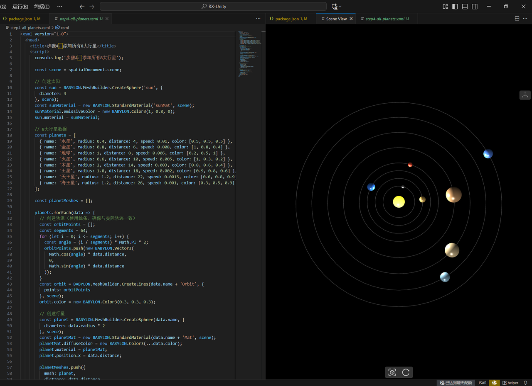Click the reload button in Scene View
This screenshot has height=386, width=532.
(406, 372)
